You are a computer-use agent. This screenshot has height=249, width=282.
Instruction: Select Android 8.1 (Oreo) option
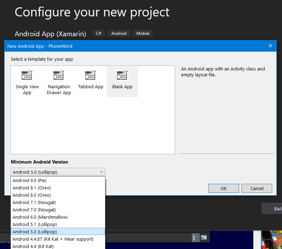pos(31,188)
